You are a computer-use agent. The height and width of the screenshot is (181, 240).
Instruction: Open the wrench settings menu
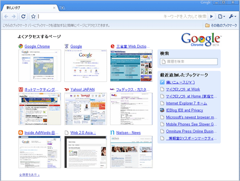232,16
